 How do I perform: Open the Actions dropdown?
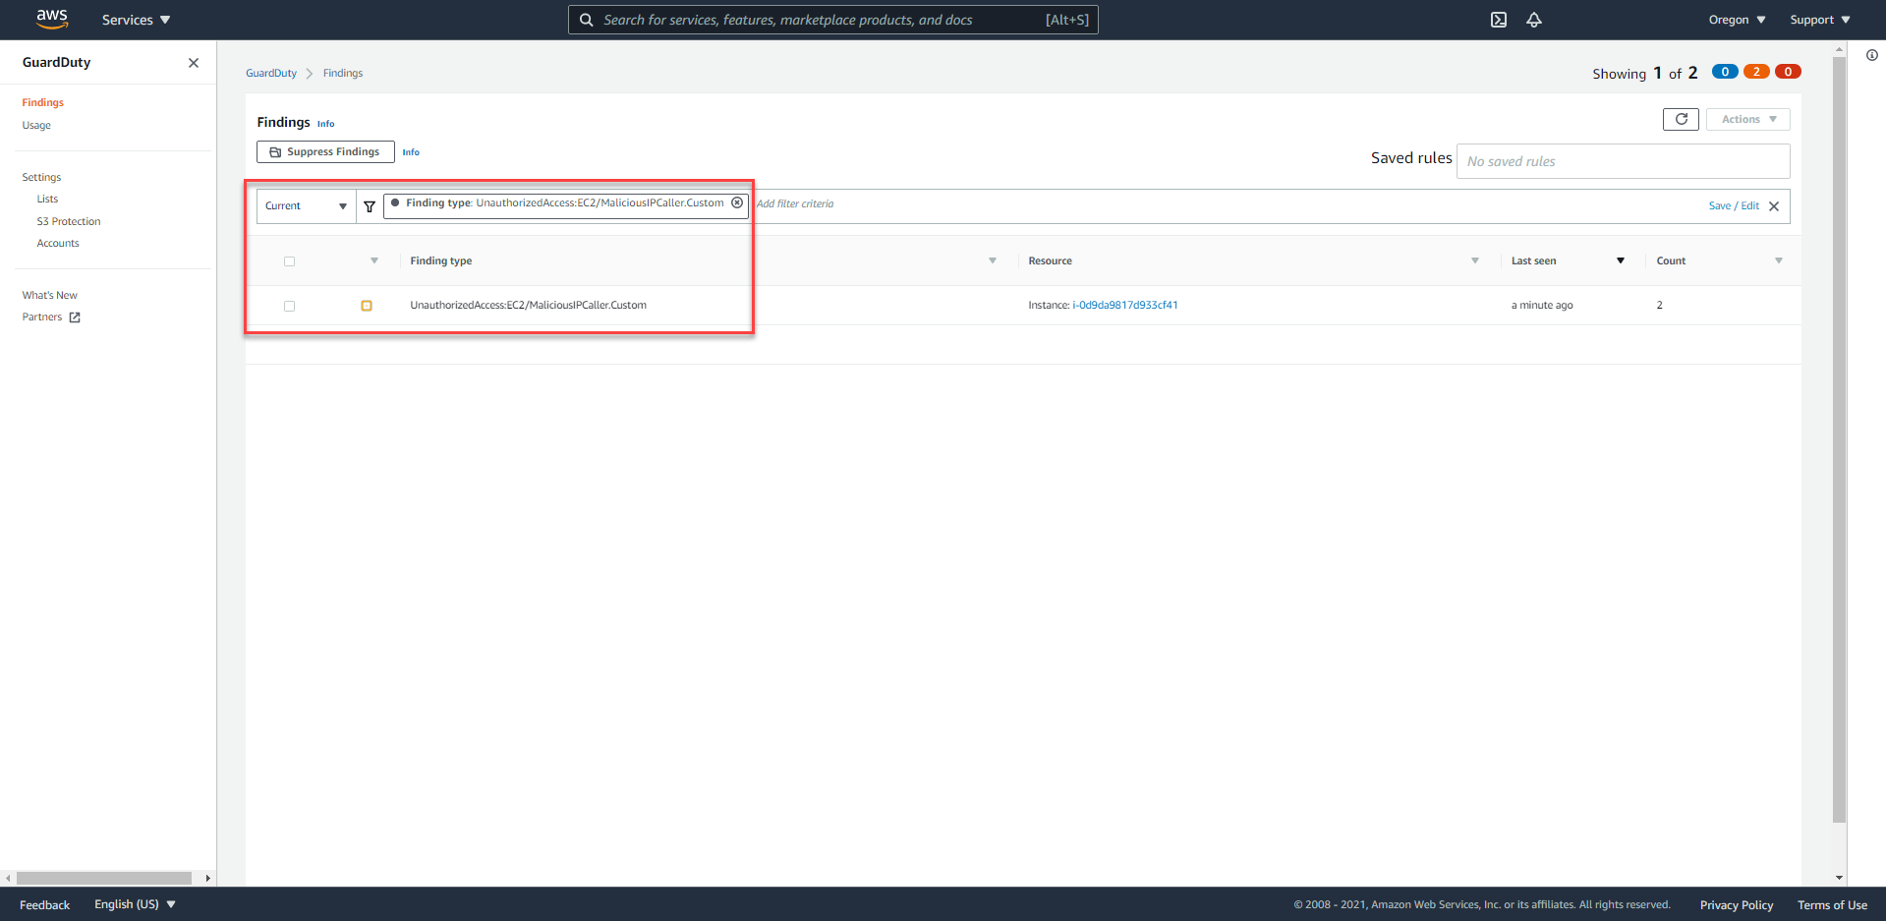[x=1748, y=119]
